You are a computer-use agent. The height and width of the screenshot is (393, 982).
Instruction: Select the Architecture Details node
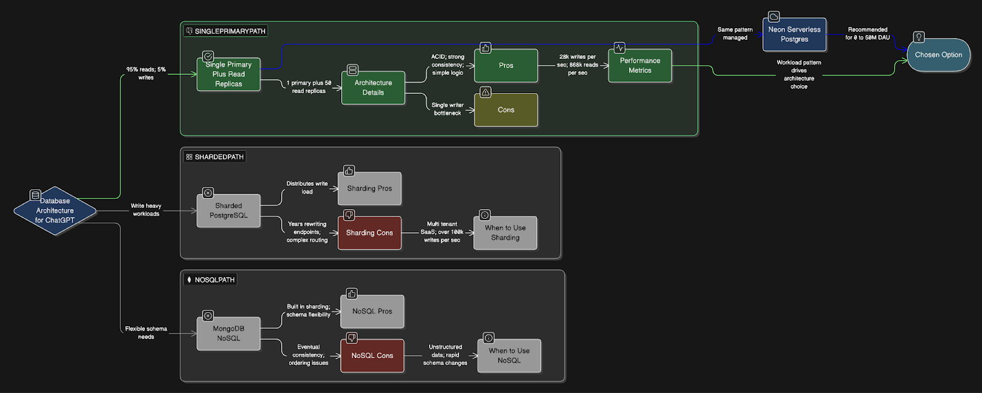pyautogui.click(x=373, y=88)
